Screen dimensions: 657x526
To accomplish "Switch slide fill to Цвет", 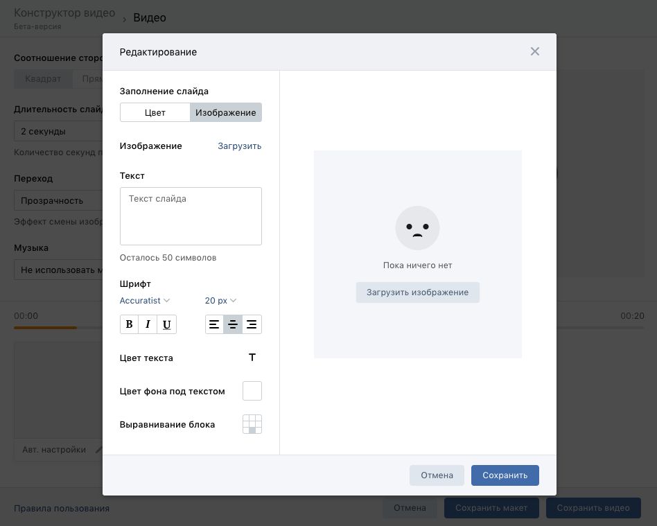I will [155, 112].
